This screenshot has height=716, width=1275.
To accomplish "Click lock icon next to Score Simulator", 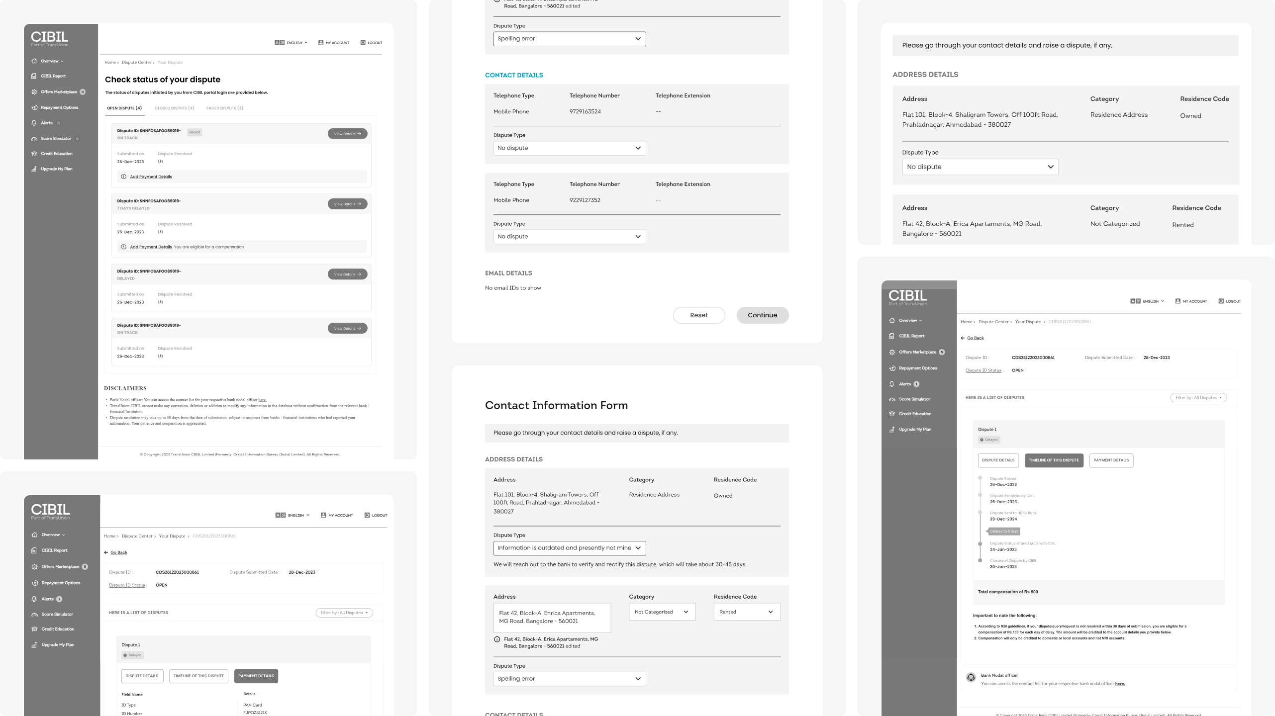I will coord(77,139).
